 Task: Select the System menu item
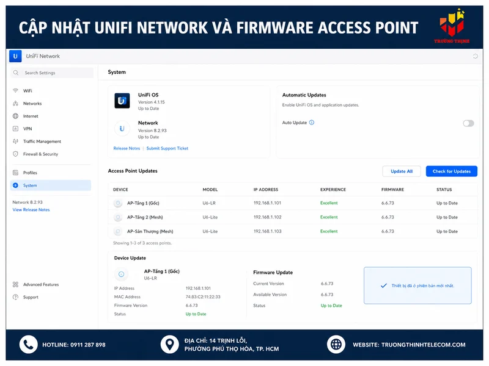51,185
